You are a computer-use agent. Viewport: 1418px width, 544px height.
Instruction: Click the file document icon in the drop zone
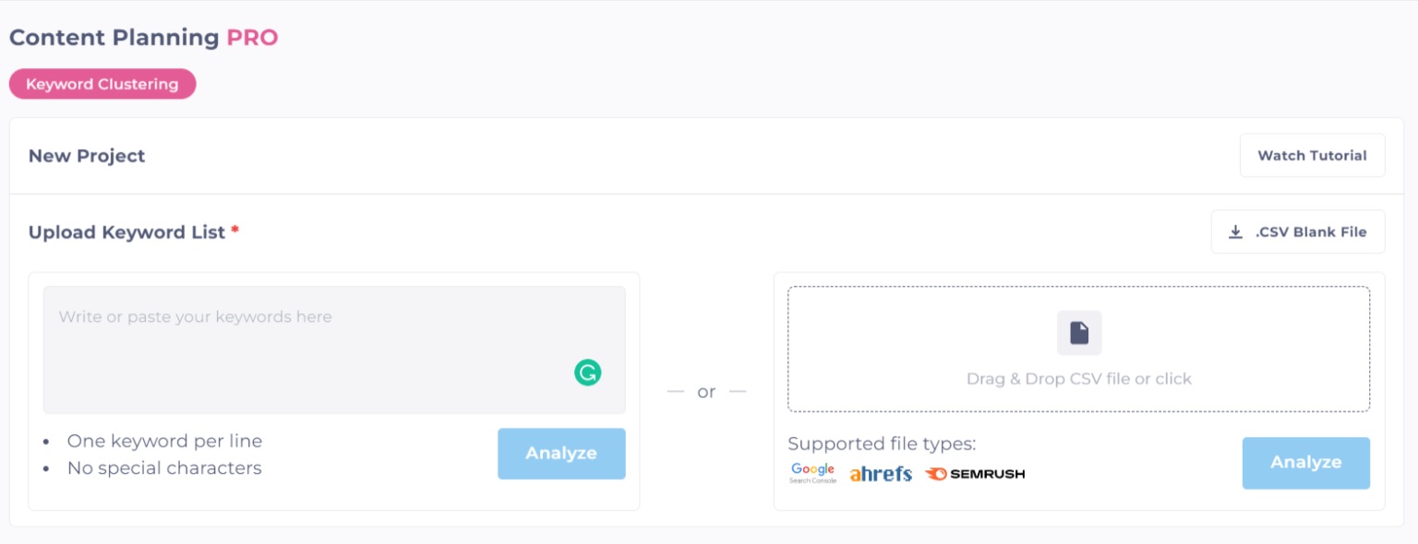pyautogui.click(x=1078, y=333)
